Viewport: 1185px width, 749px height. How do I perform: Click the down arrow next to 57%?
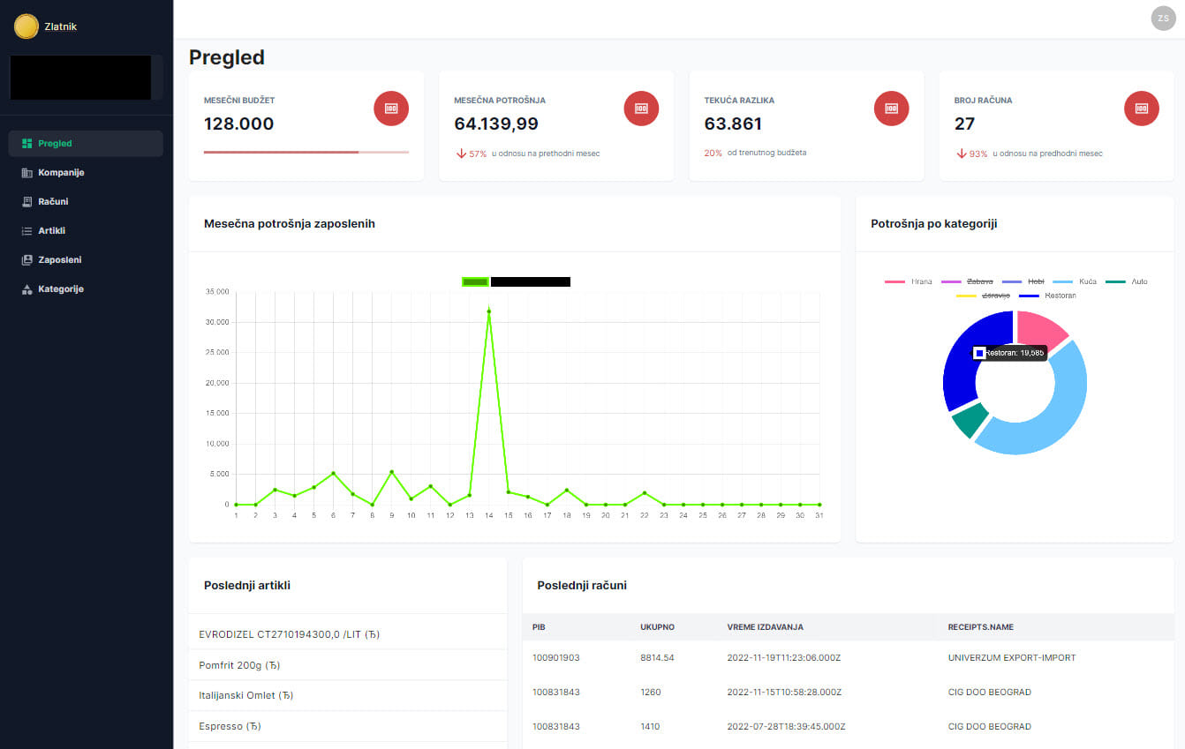click(461, 154)
